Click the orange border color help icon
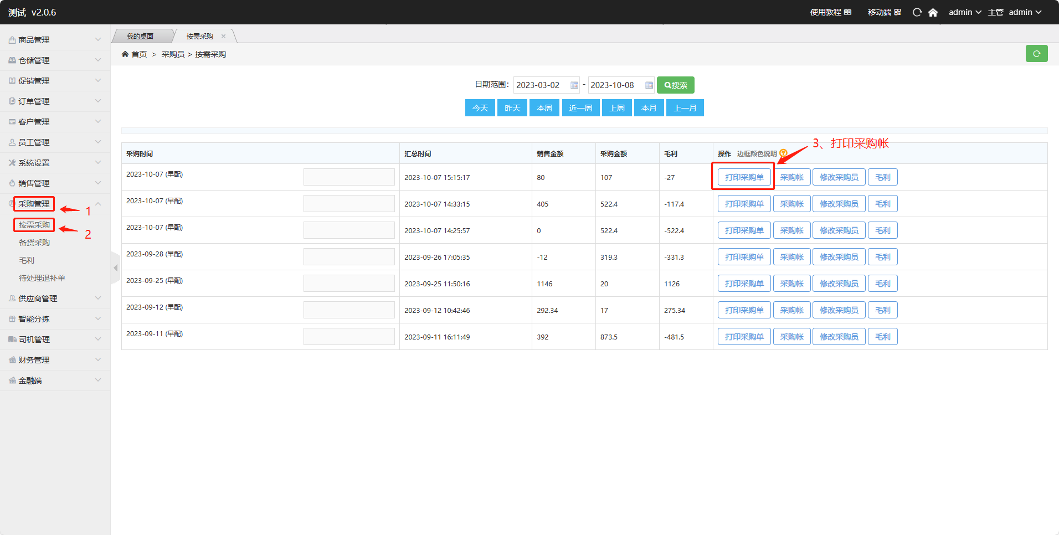 click(x=783, y=153)
